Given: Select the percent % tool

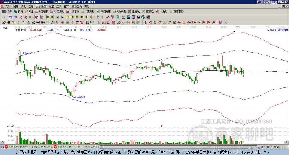Looking at the screenshot, I should click(x=155, y=23).
